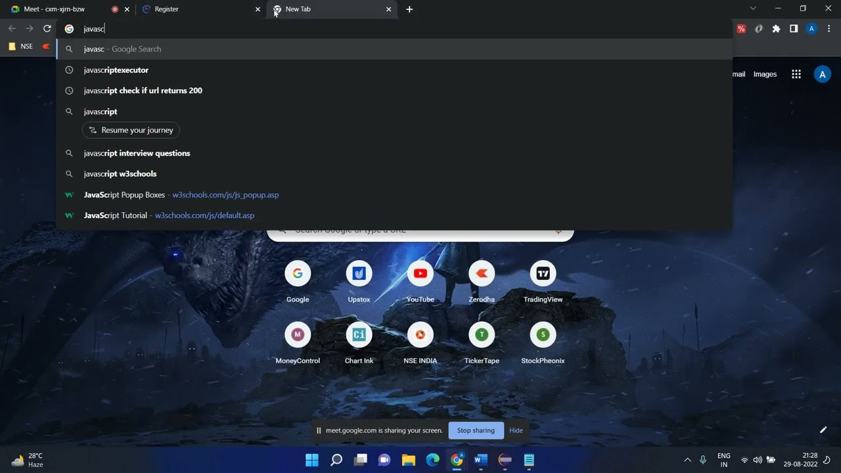Open the Google shortcut tile
This screenshot has width=841, height=473.
[x=298, y=281]
